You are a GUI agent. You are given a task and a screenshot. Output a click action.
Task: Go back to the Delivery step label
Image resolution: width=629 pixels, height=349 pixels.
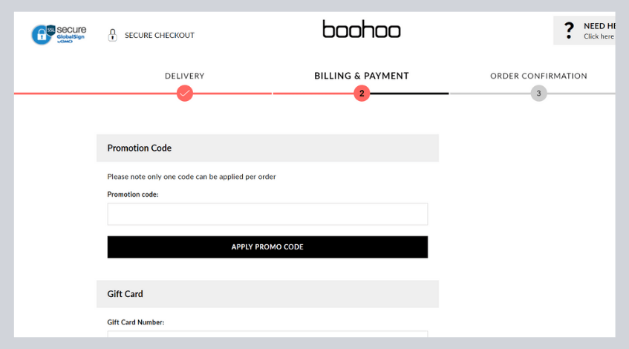(185, 76)
